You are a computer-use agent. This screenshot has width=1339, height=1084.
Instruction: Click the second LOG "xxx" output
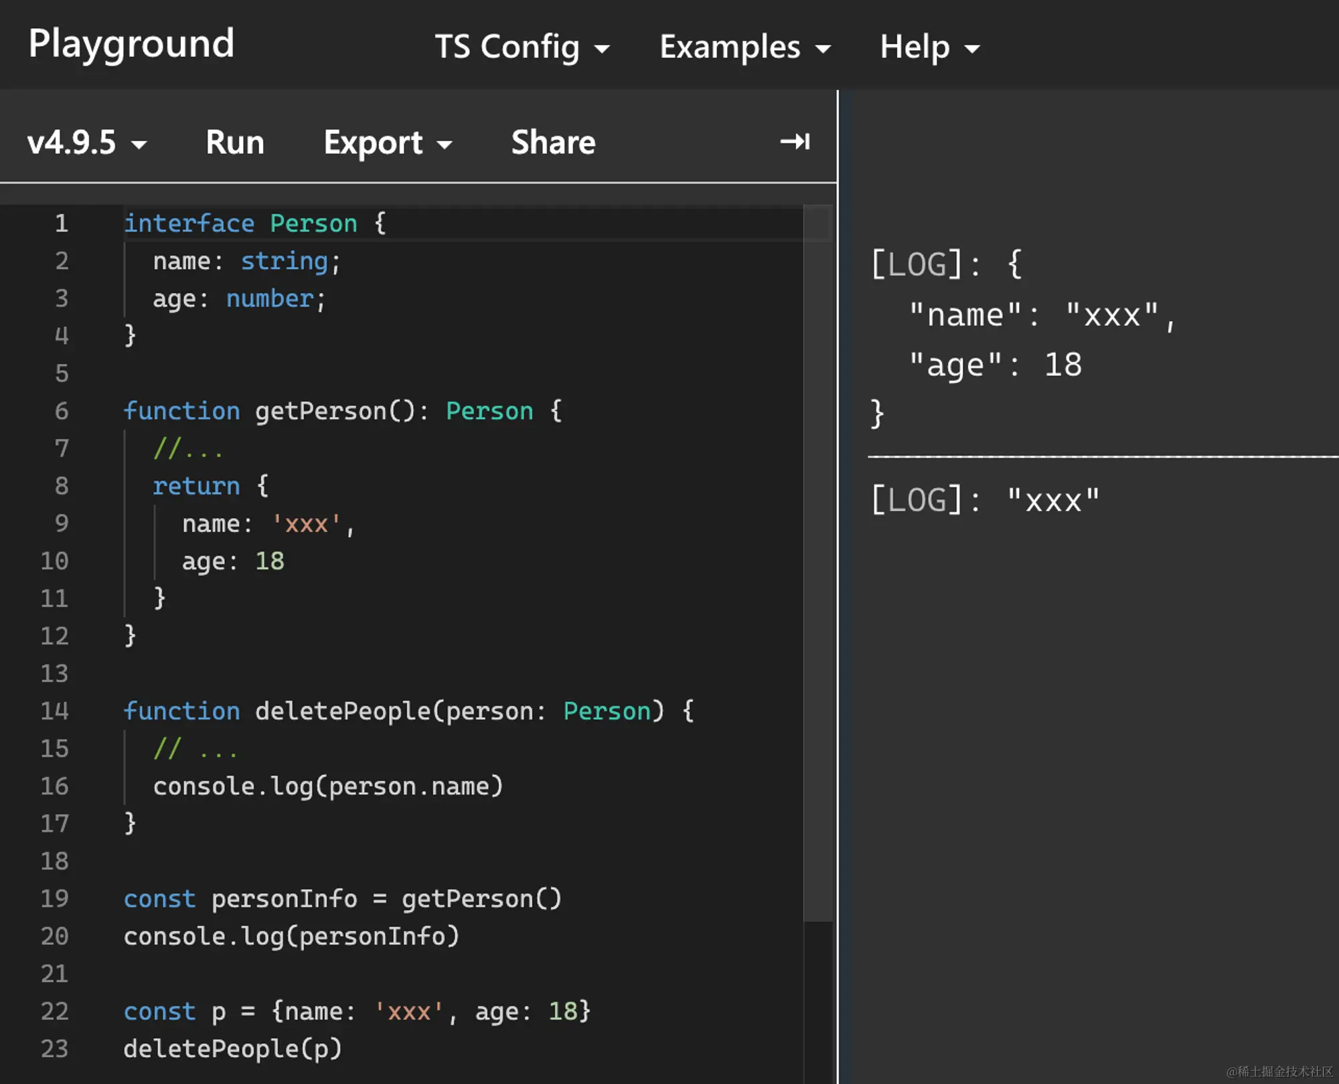[x=984, y=501]
